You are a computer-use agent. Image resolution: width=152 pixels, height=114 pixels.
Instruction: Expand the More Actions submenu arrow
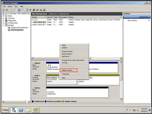149,20
